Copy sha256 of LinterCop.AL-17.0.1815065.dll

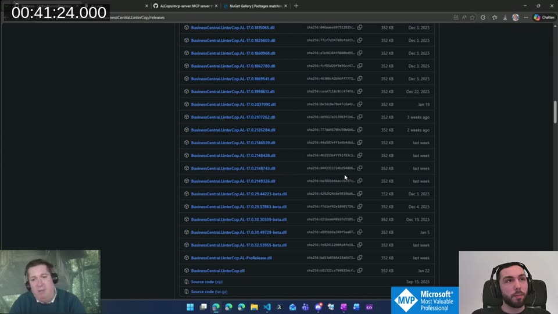(360, 27)
